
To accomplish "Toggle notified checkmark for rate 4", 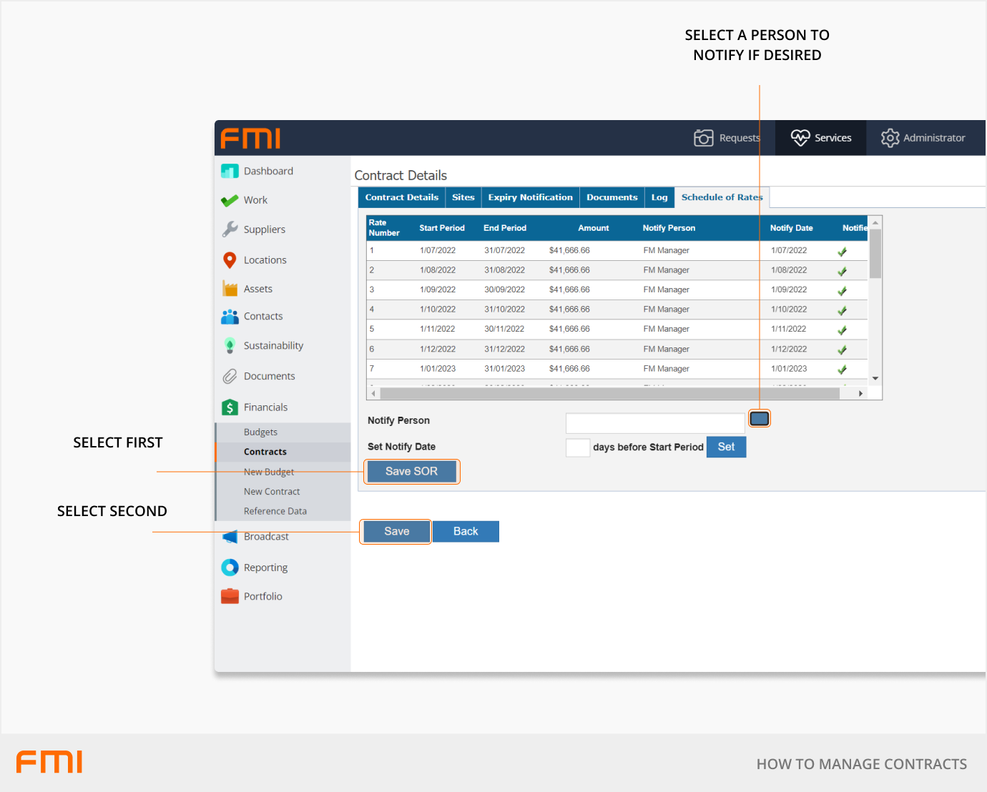I will (842, 310).
